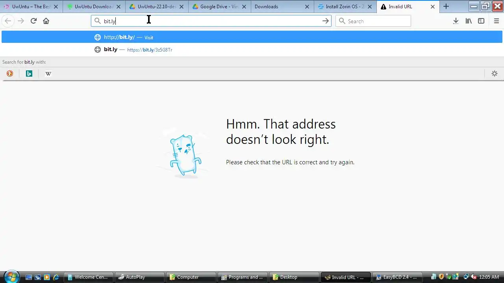The width and height of the screenshot is (504, 283).
Task: Click the muted volume tray icon
Action: click(x=474, y=277)
